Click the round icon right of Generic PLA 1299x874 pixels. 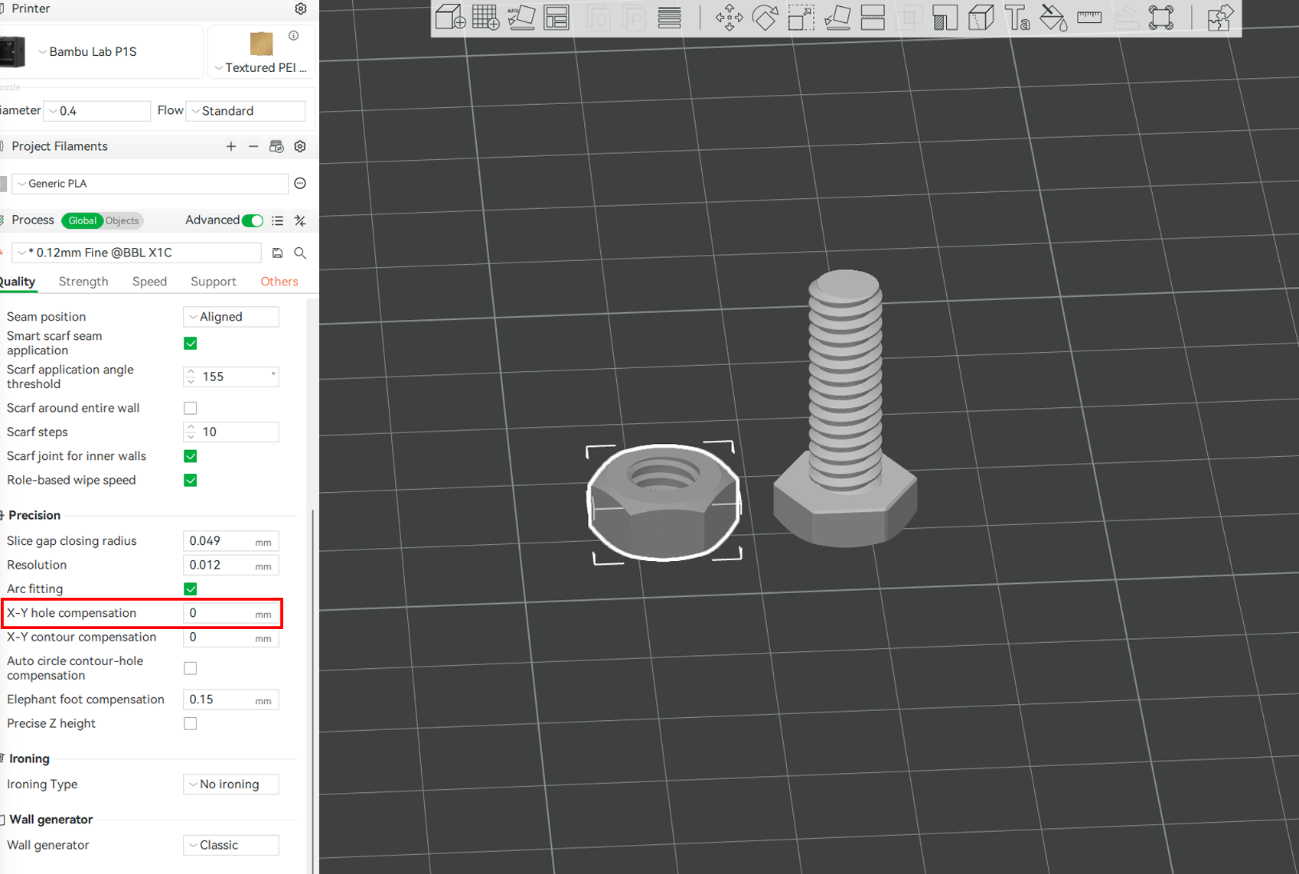[300, 184]
